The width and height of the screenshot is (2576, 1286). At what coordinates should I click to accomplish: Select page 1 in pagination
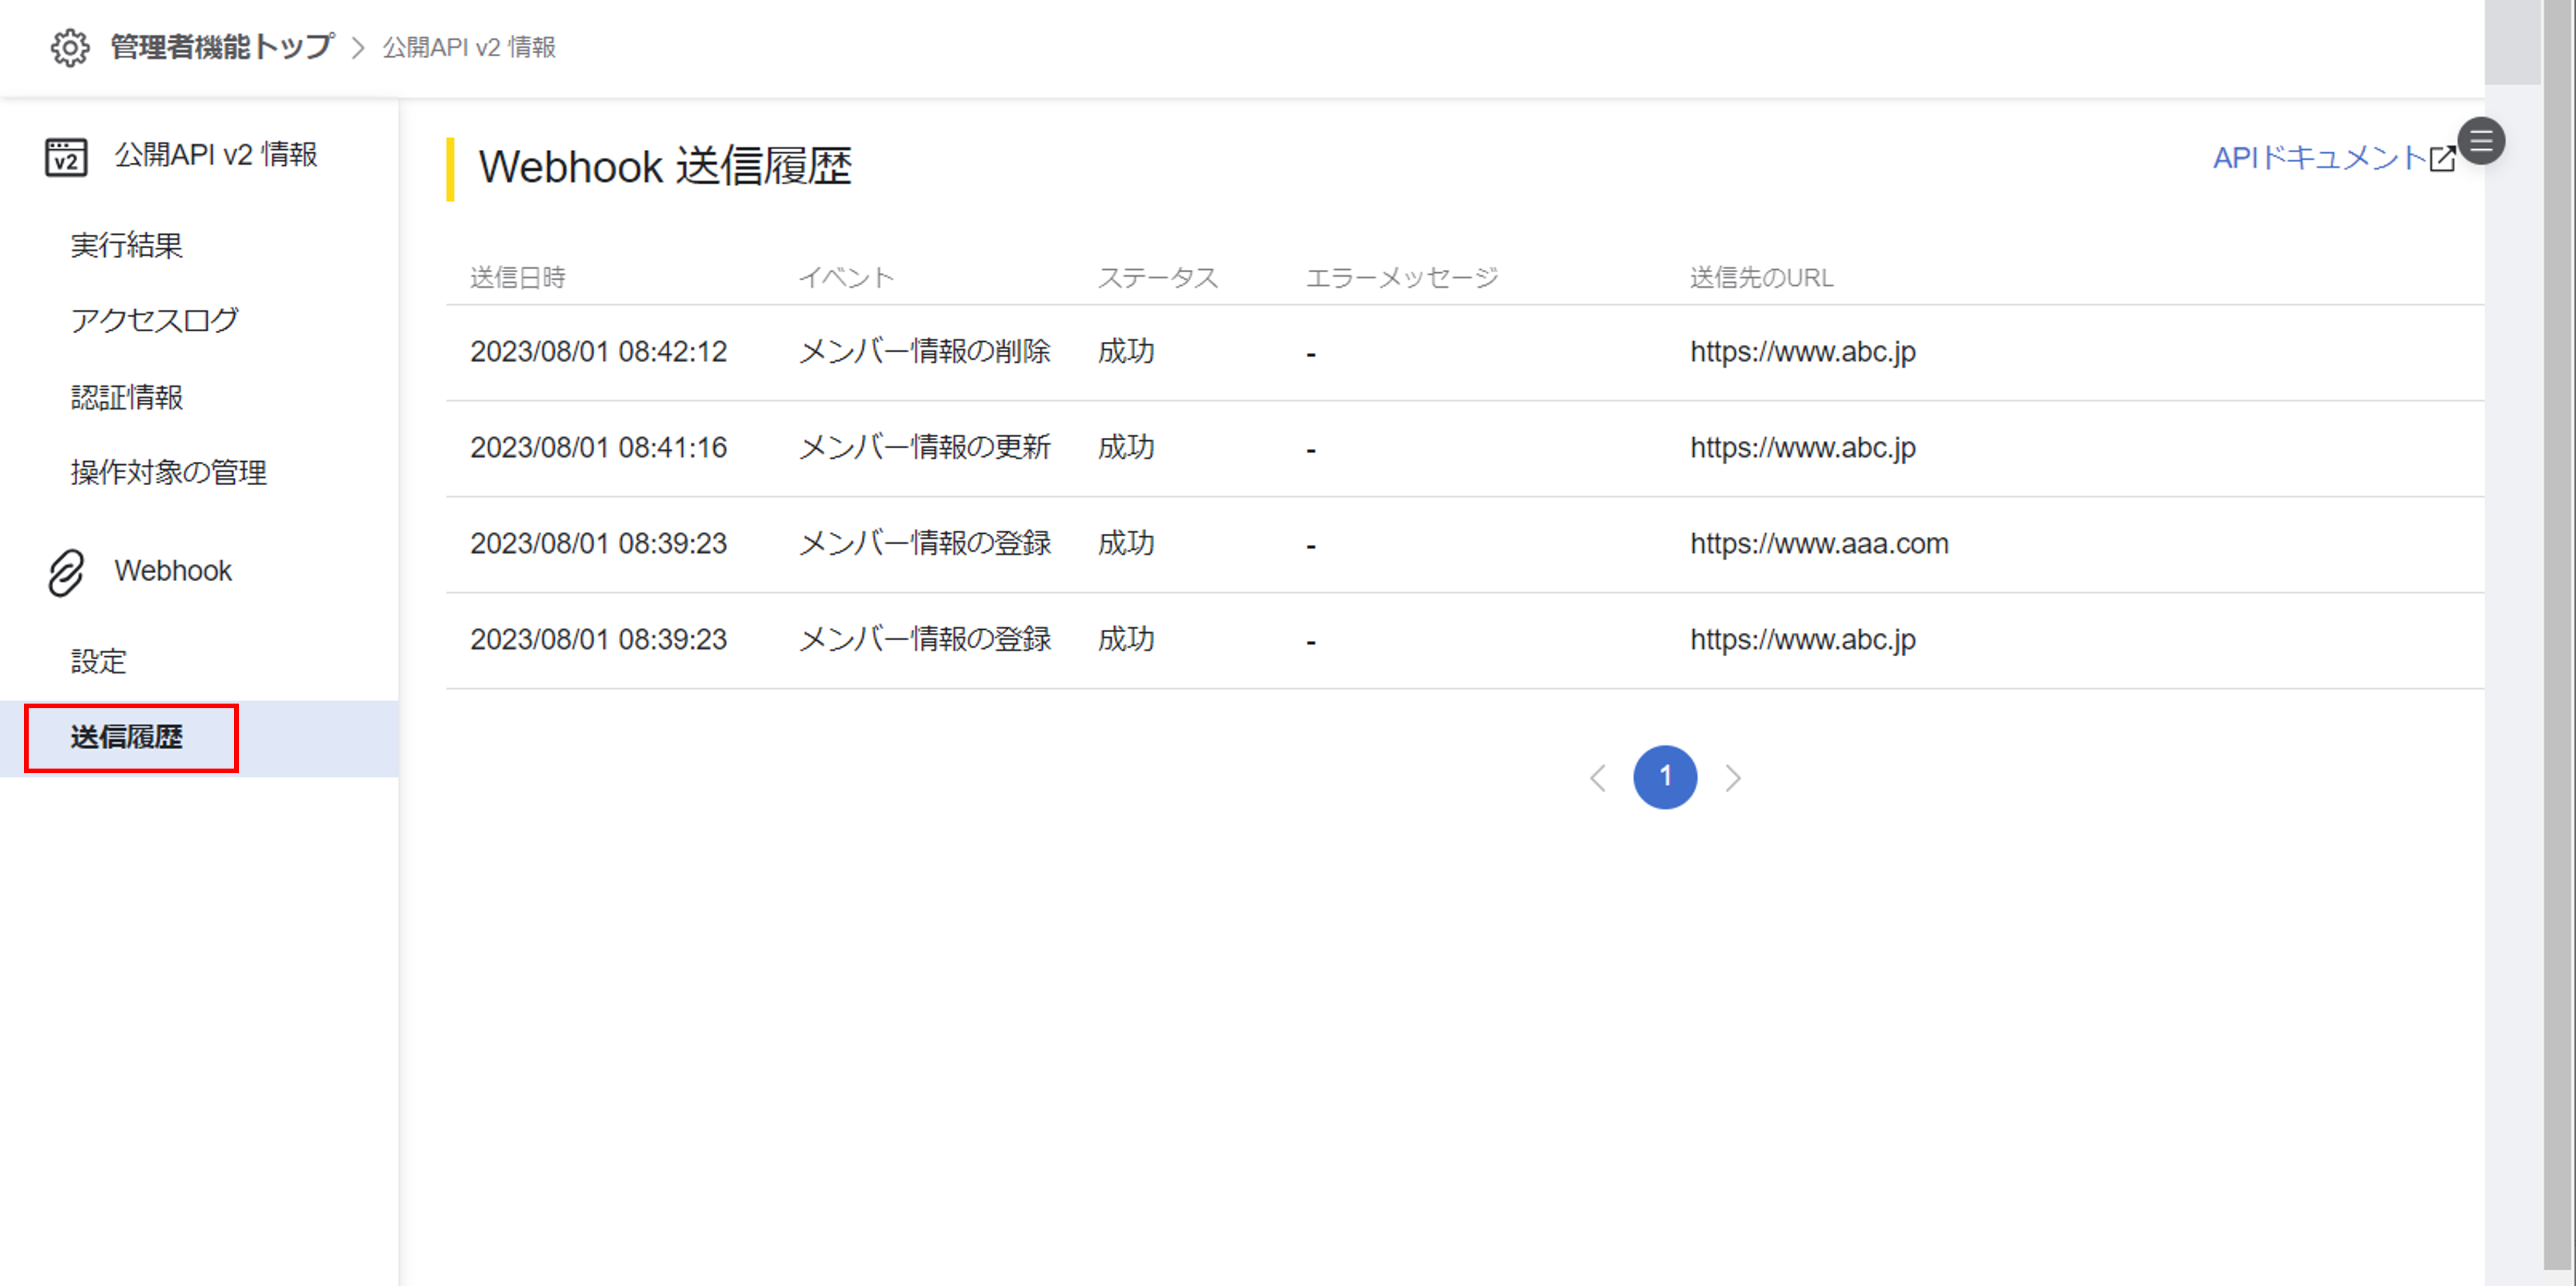1665,777
